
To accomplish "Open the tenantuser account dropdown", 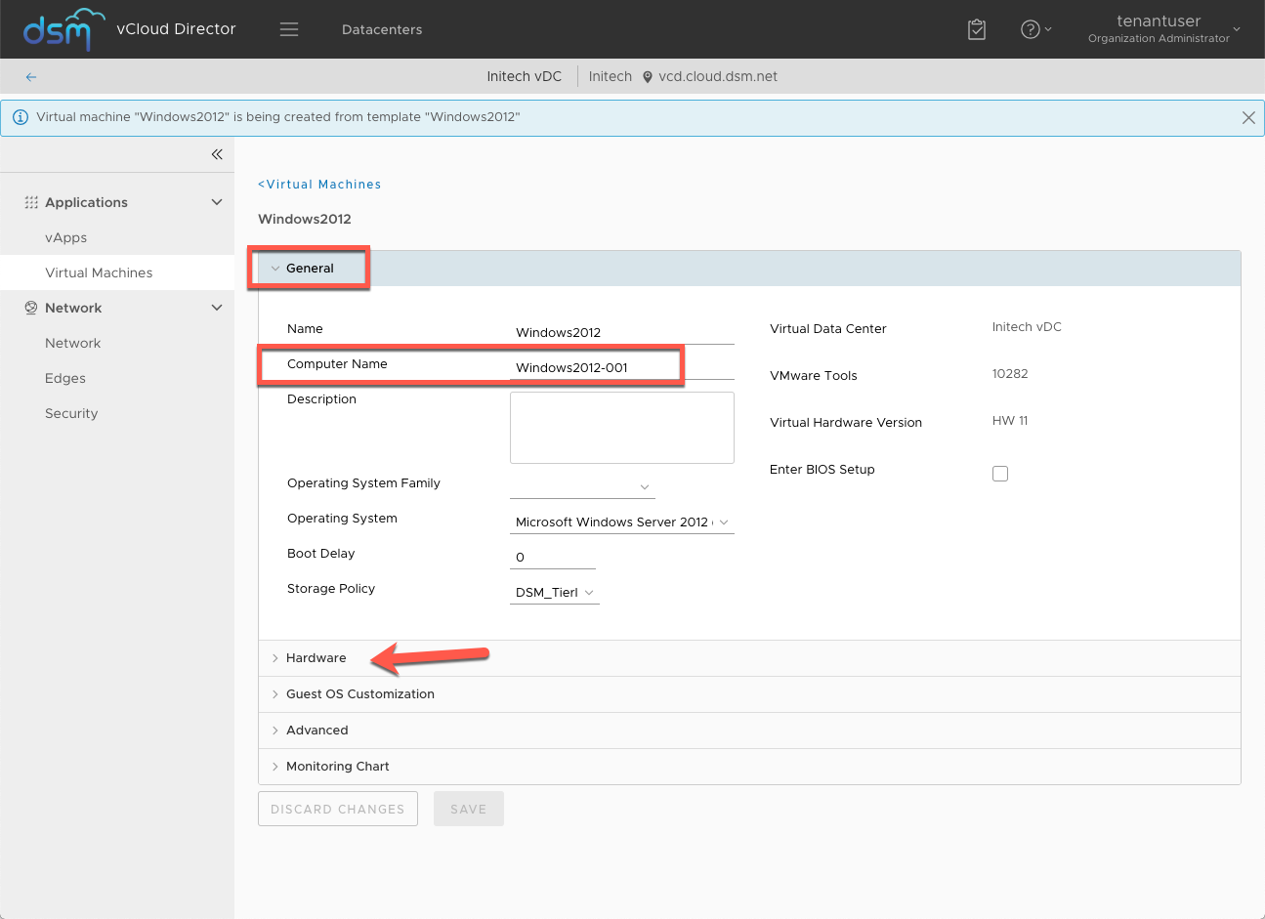I will pos(1163,29).
